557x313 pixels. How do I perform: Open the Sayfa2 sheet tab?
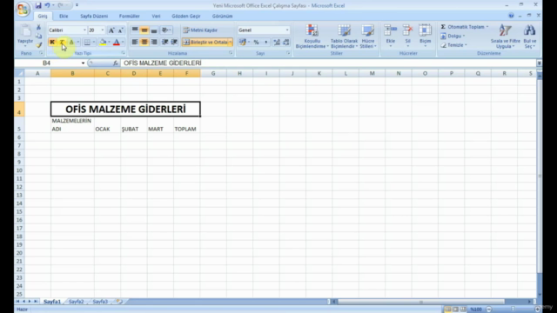click(x=76, y=302)
